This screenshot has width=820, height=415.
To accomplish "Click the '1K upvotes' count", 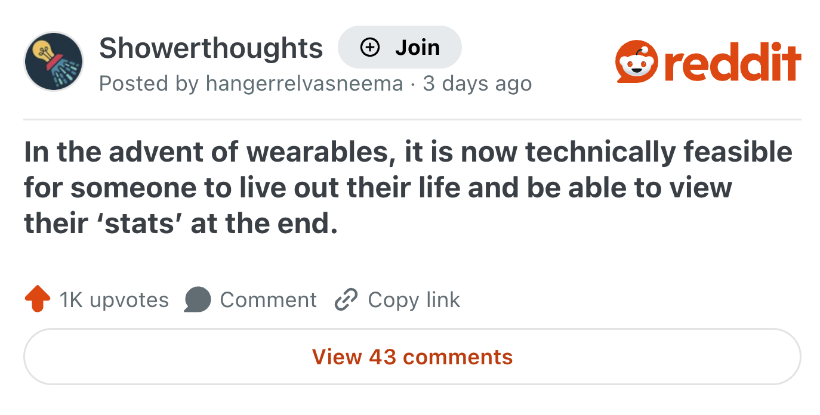I will [x=113, y=299].
